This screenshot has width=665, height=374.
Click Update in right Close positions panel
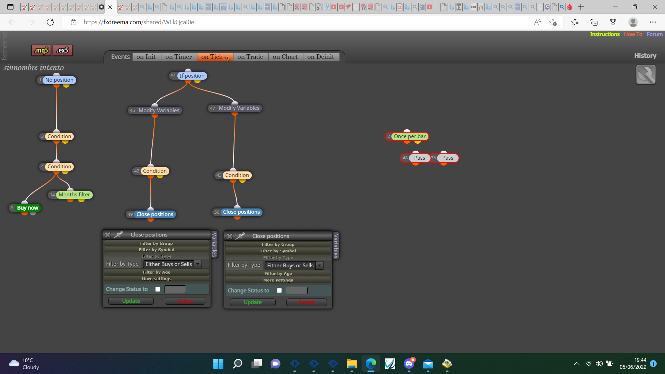pos(253,302)
